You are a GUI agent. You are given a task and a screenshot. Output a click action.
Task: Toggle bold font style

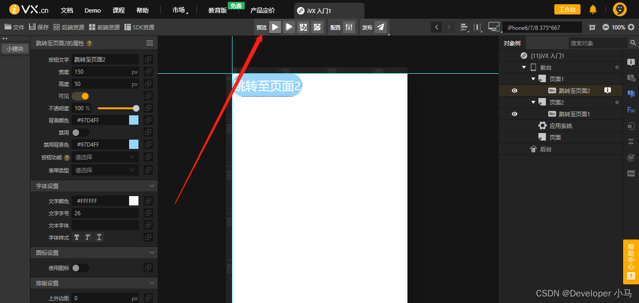(x=77, y=237)
